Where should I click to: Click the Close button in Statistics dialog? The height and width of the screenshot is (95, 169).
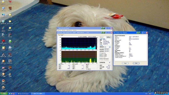136,63
